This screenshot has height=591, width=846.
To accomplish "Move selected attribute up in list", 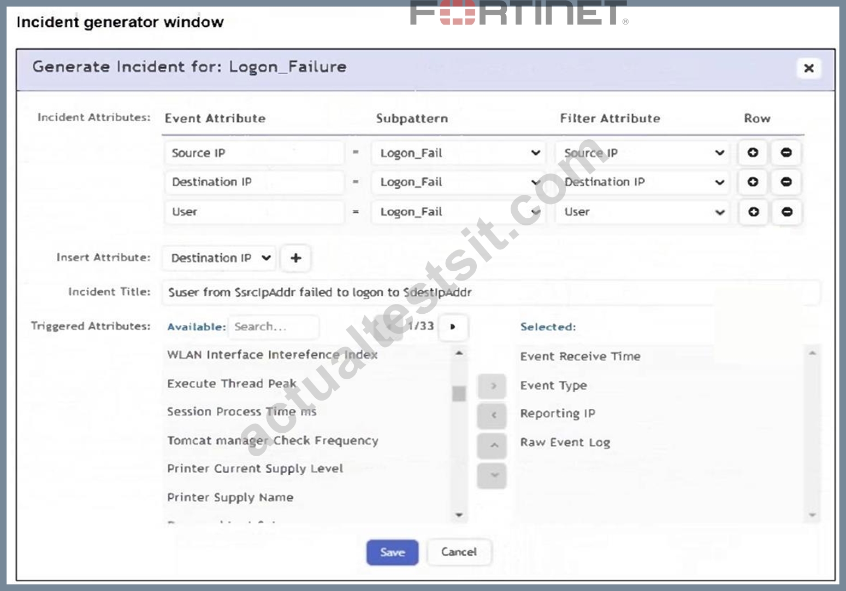I will point(492,446).
